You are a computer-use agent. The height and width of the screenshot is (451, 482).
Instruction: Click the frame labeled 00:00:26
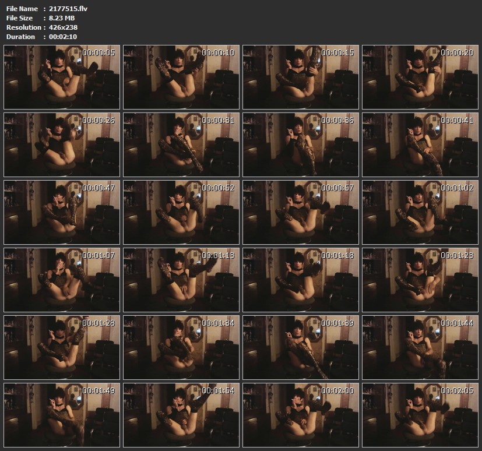click(61, 145)
